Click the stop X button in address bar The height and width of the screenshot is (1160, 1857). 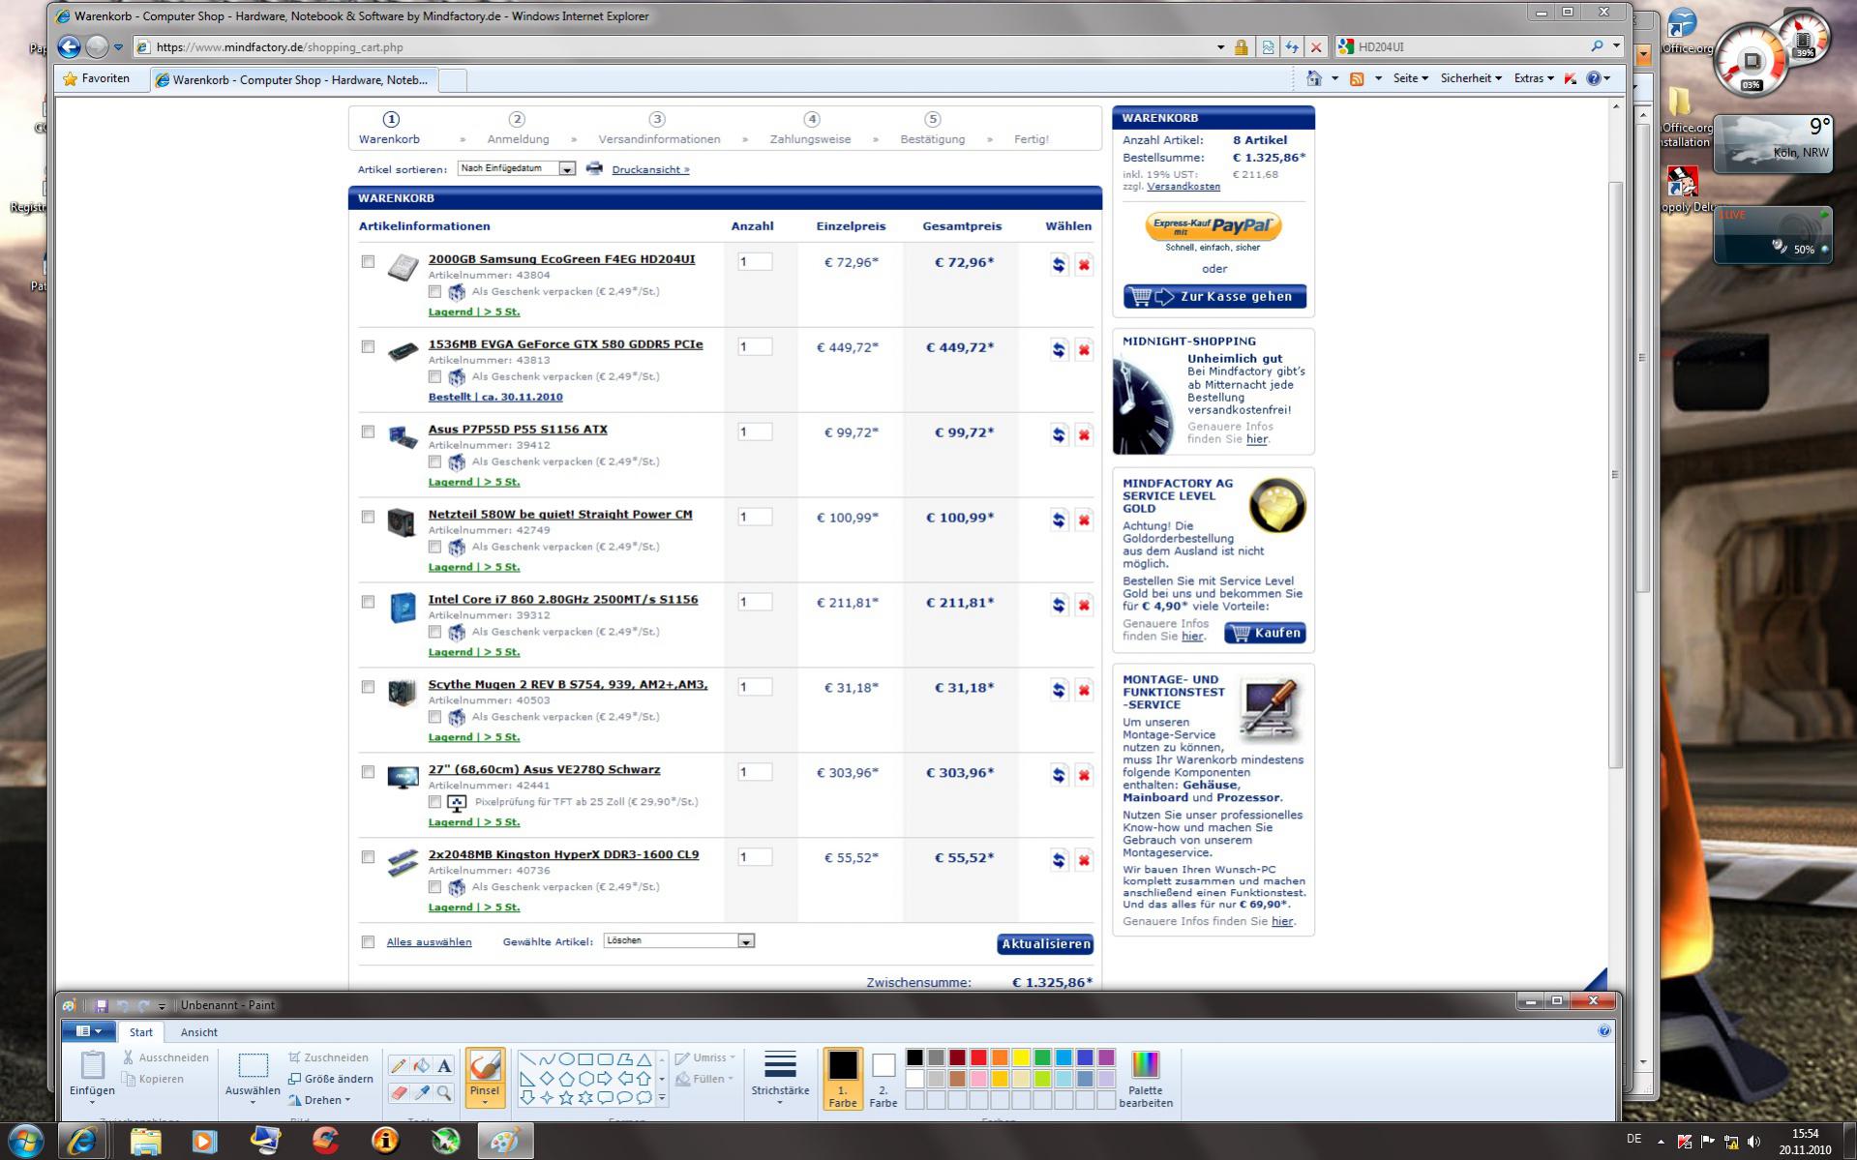(x=1316, y=46)
